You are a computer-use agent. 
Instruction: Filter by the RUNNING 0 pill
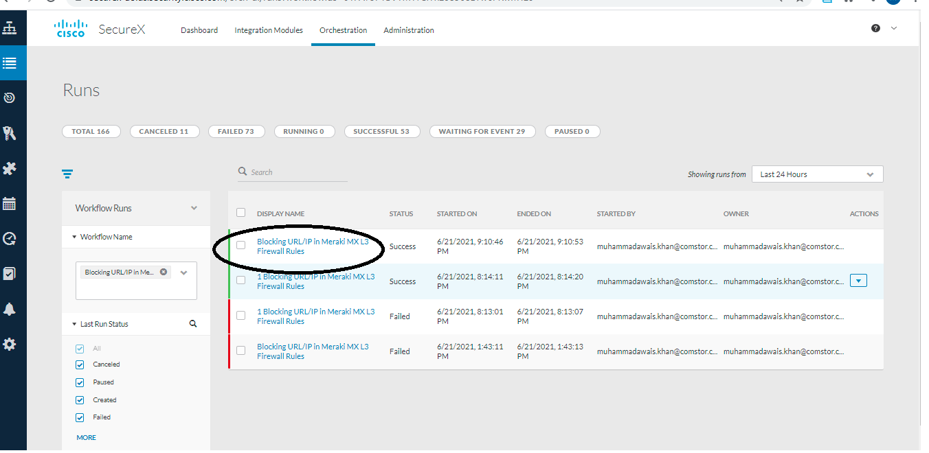pyautogui.click(x=304, y=131)
